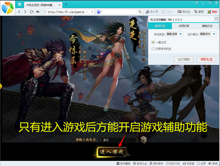
Task: Click the colorful browser logo
Action: (x=8, y=8)
